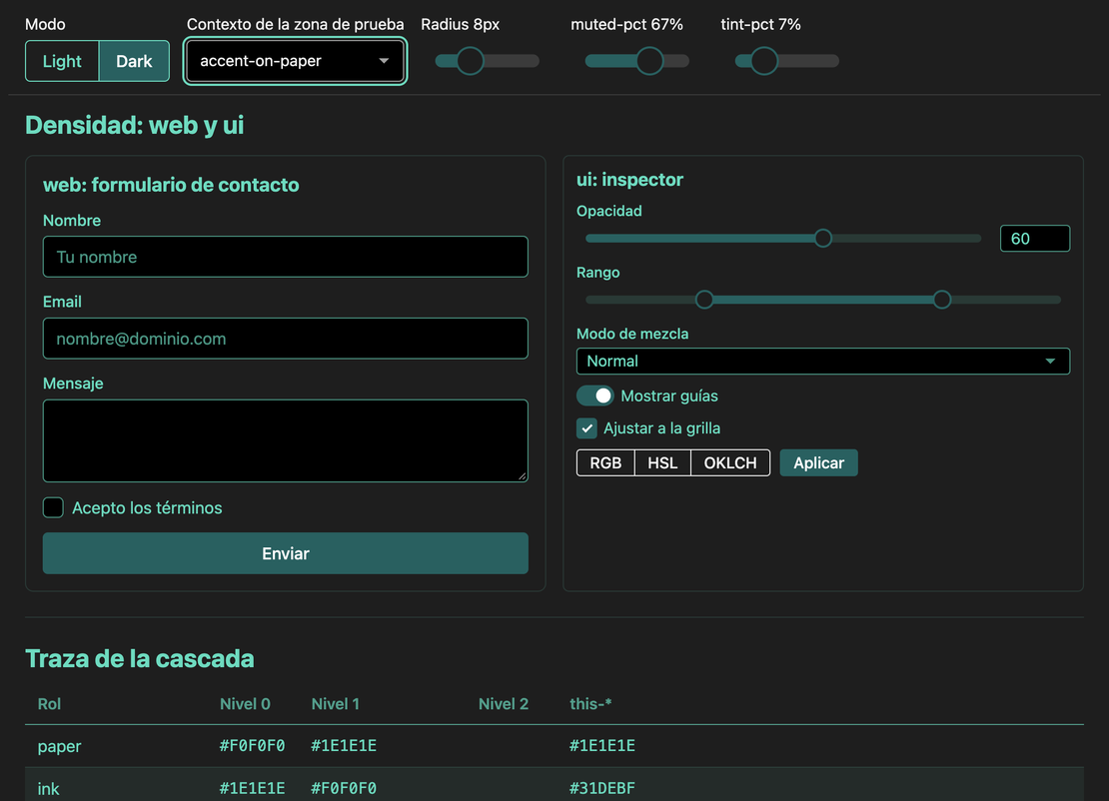Check the Acepto los términos checkbox
1109x801 pixels.
click(x=53, y=507)
